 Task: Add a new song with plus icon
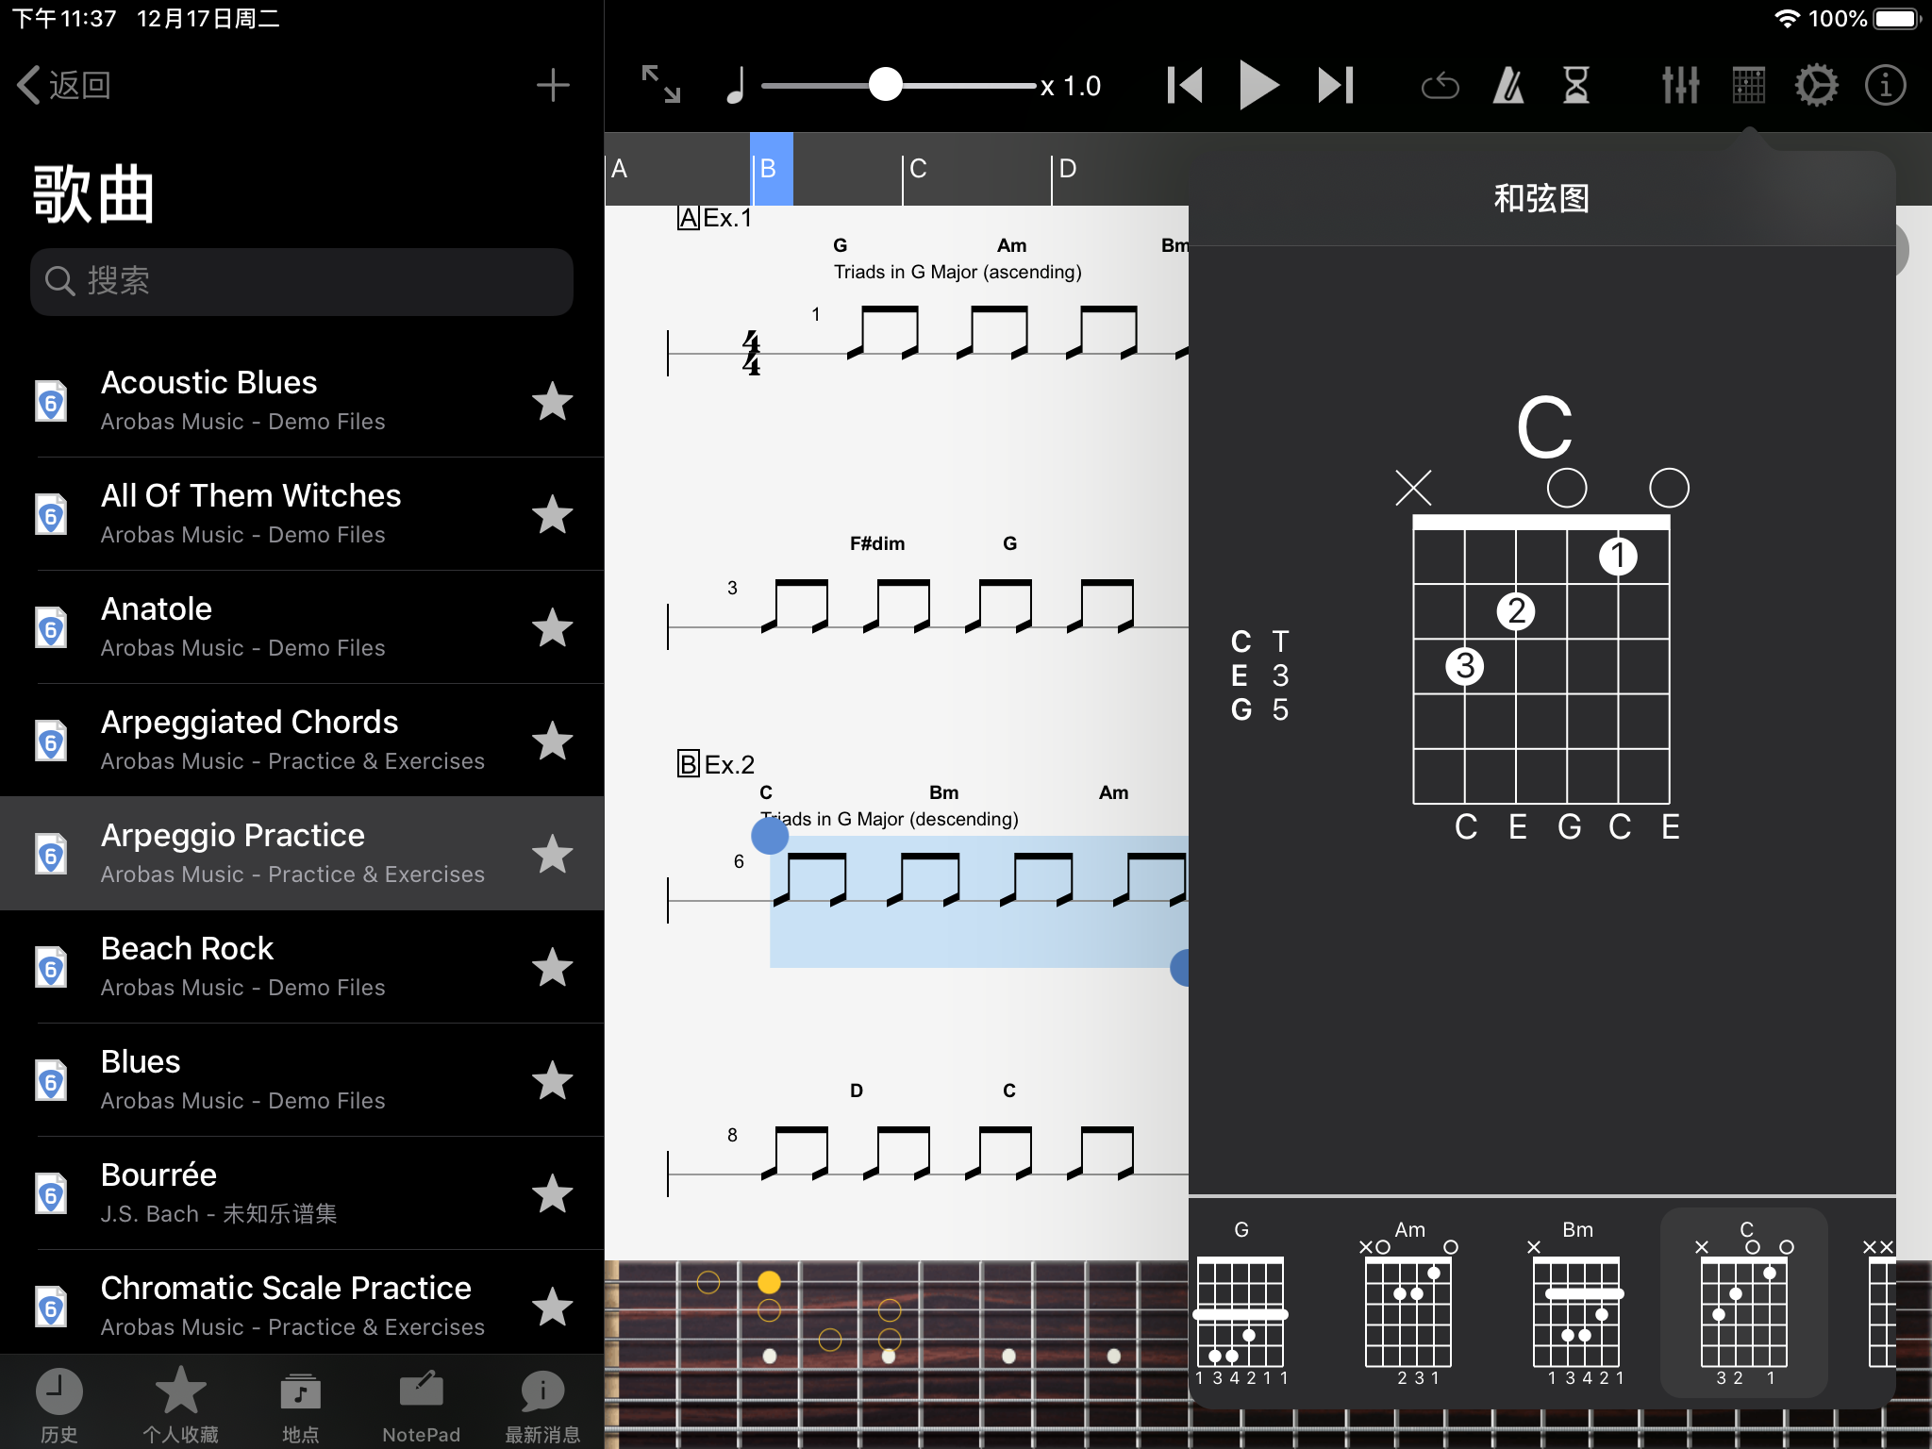[553, 86]
